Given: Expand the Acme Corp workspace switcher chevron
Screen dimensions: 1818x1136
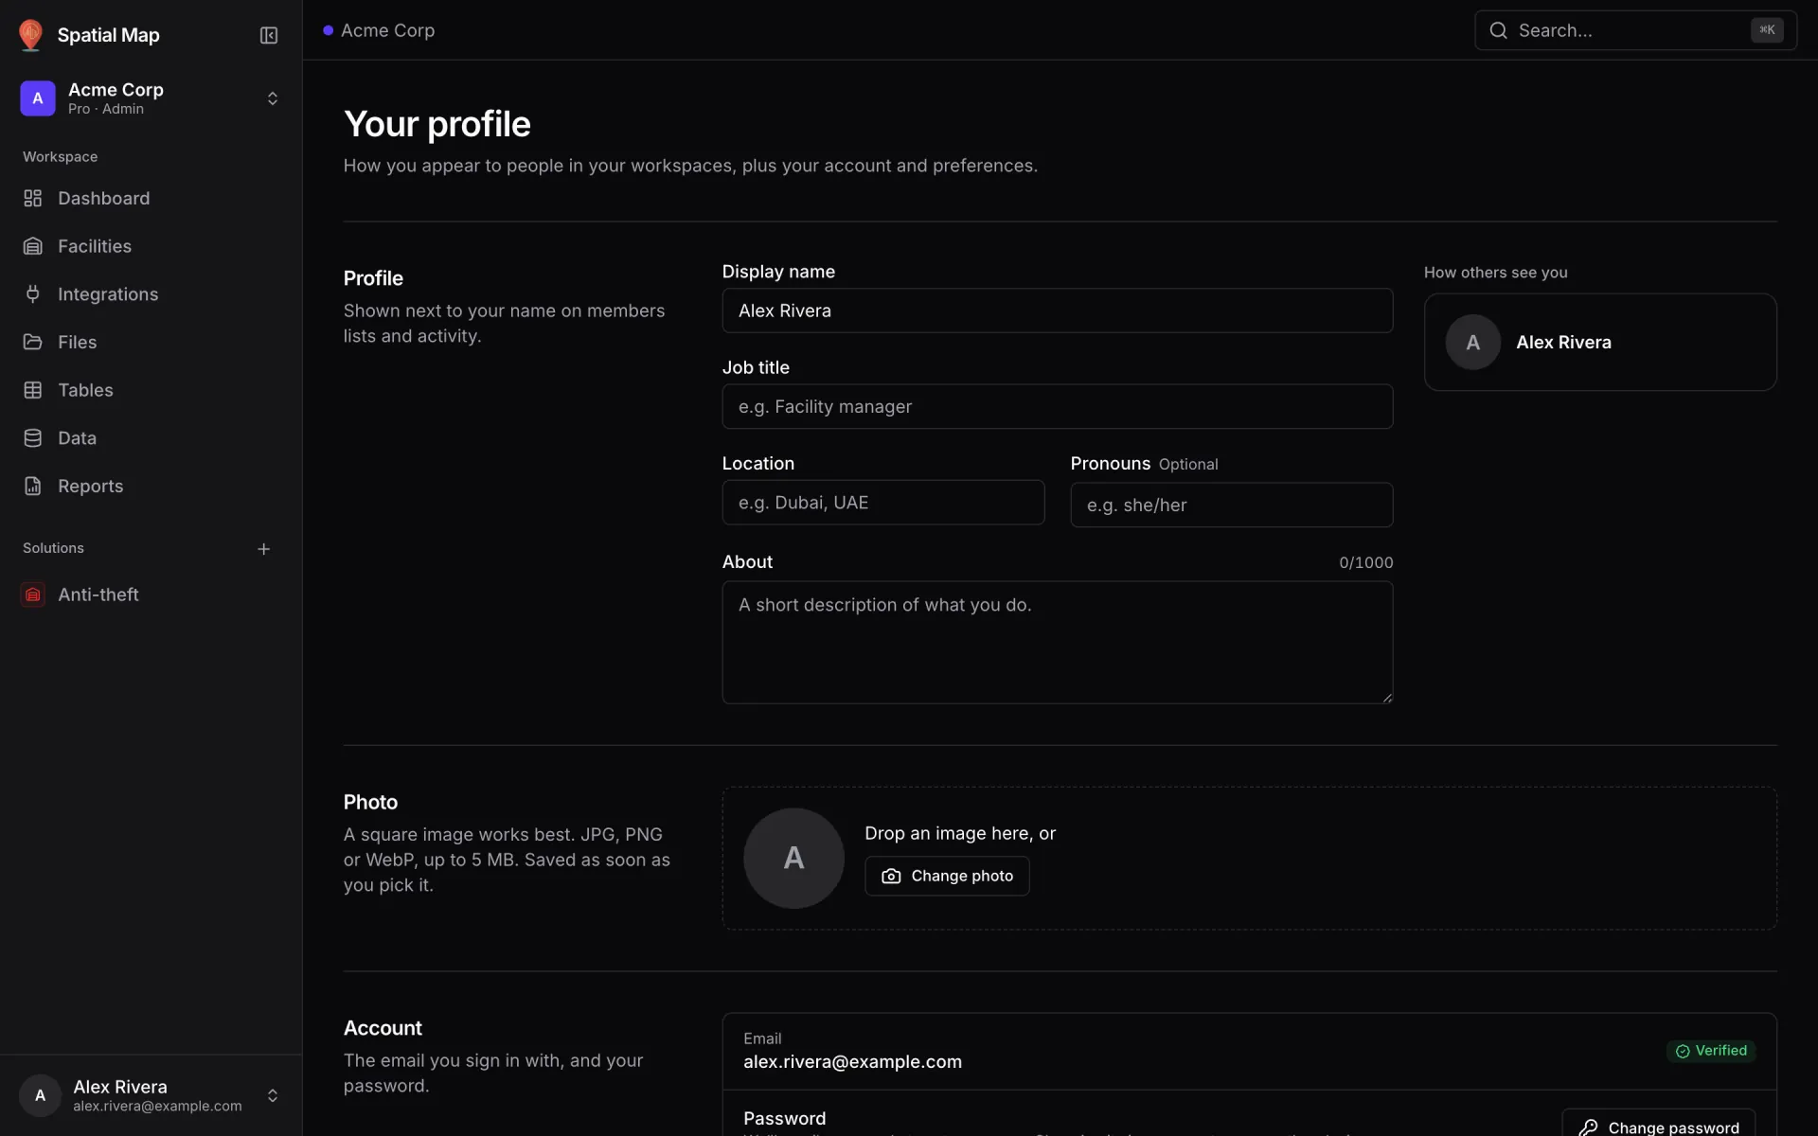Looking at the screenshot, I should [x=273, y=98].
